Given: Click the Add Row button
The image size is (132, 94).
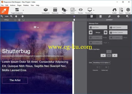Looking at the screenshot, I should pos(98,27).
